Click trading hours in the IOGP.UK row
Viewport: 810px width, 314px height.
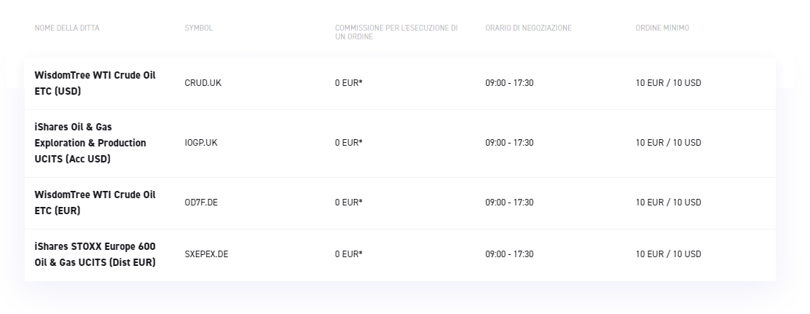[509, 143]
